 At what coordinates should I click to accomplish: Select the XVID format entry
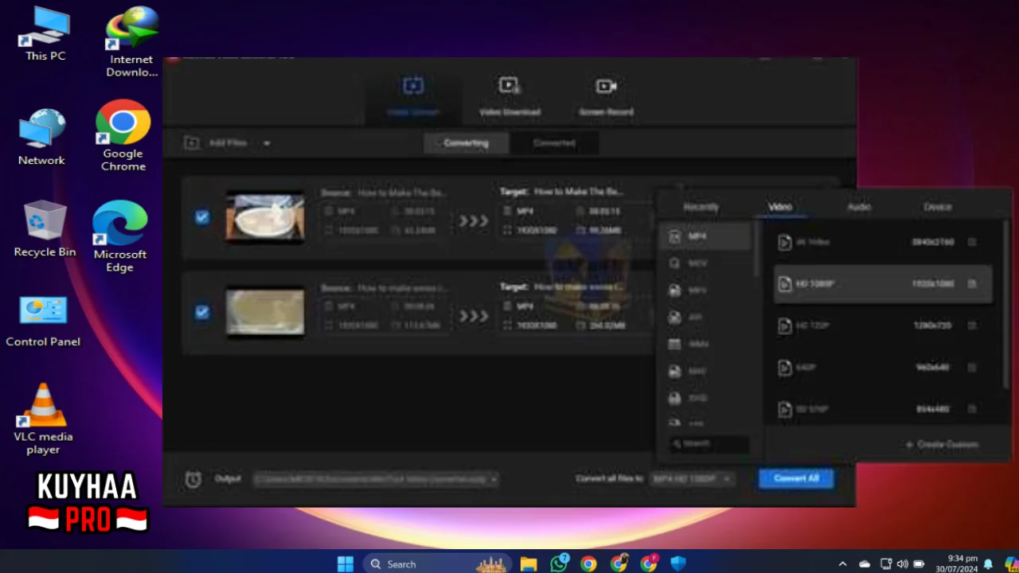click(705, 397)
